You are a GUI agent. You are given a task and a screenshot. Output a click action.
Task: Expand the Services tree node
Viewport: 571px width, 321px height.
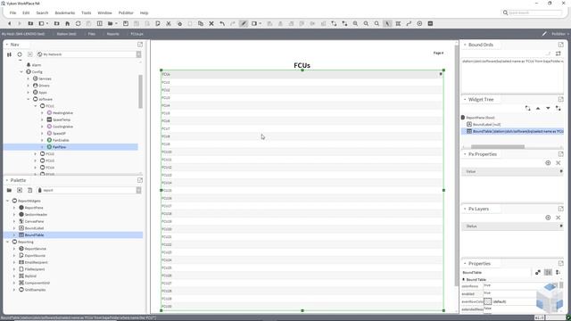coord(29,78)
